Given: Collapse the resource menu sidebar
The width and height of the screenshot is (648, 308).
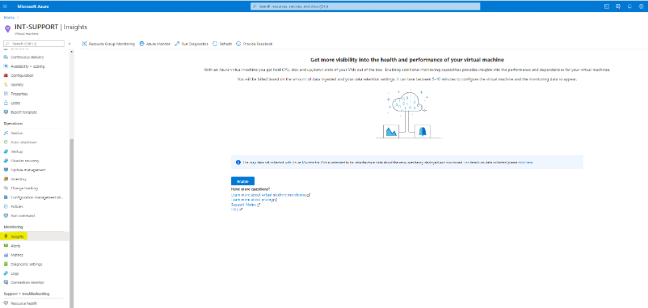Looking at the screenshot, I should coord(69,43).
